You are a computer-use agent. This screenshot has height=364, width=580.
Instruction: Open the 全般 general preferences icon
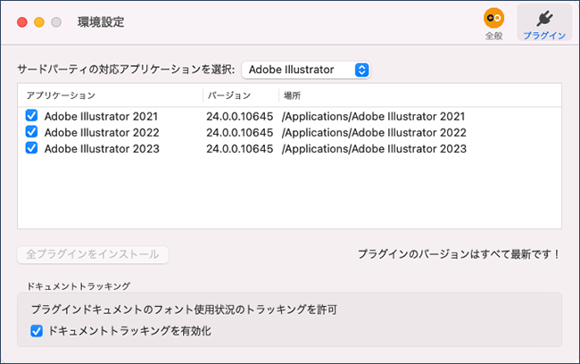tap(493, 18)
